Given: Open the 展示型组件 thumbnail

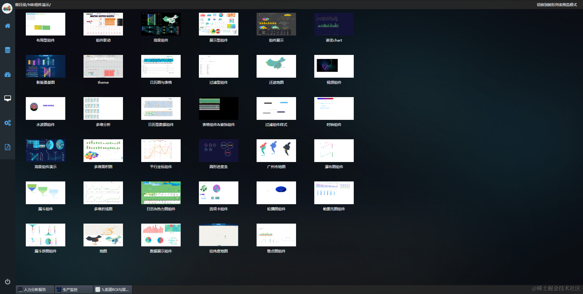Looking at the screenshot, I should coord(219,24).
